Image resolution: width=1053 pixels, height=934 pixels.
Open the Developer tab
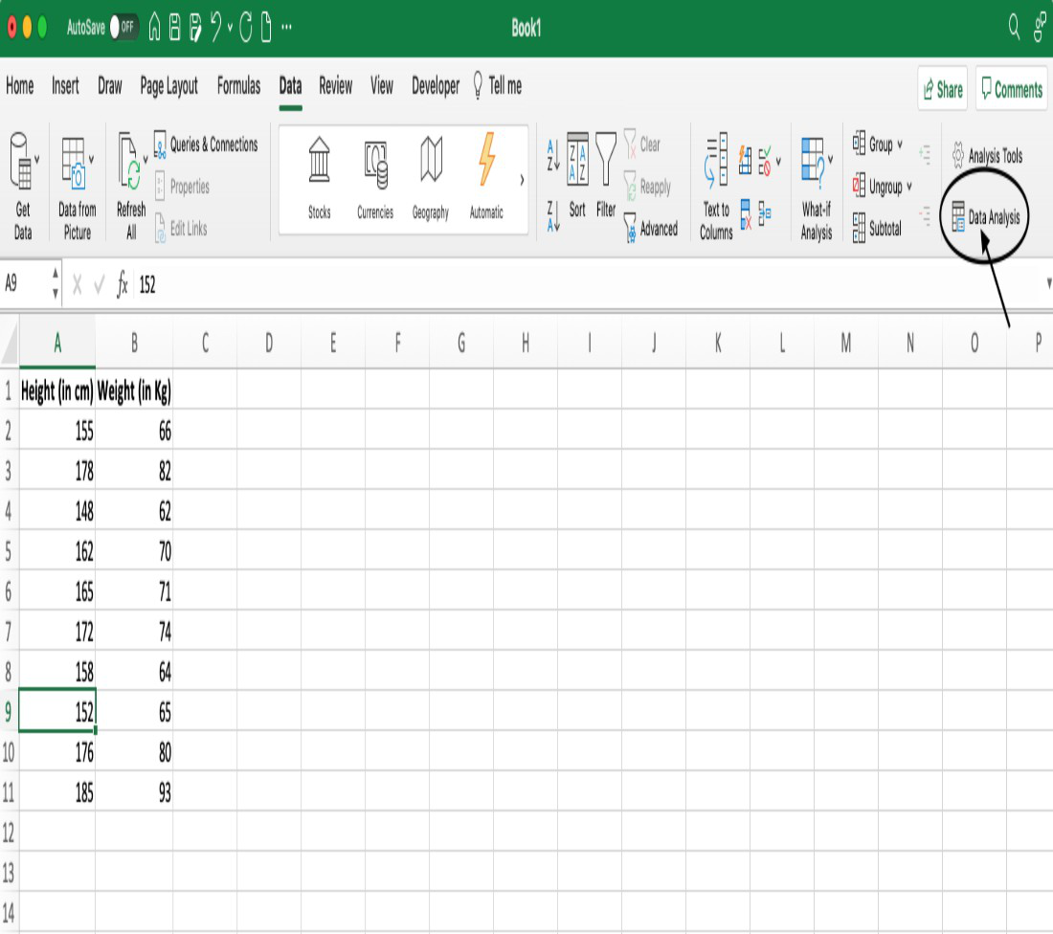point(436,87)
